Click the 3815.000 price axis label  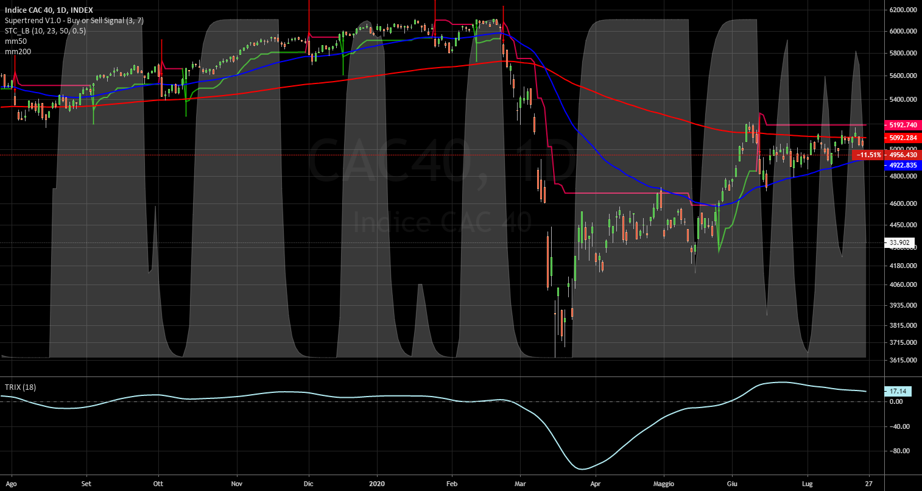(x=903, y=325)
